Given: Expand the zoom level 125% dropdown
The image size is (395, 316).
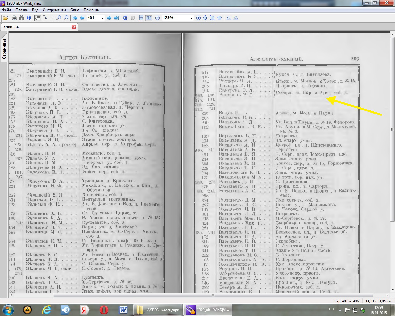Looking at the screenshot, I should (191, 18).
